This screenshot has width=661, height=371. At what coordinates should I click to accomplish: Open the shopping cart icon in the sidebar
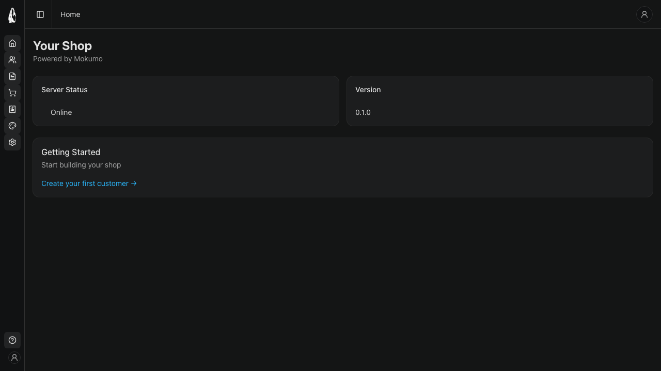tap(12, 93)
